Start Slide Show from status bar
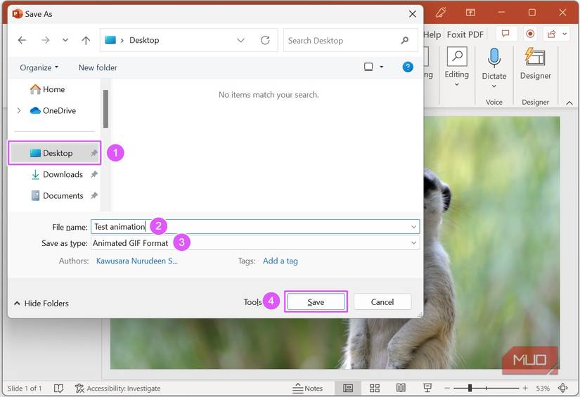Viewport: 580px width, 397px height. (x=427, y=389)
